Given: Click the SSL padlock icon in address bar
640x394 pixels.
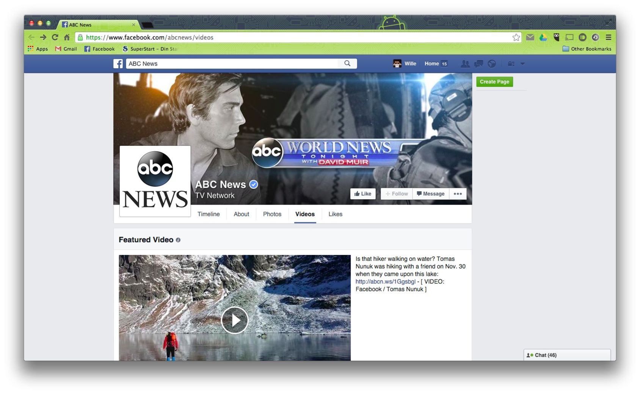Looking at the screenshot, I should 80,37.
